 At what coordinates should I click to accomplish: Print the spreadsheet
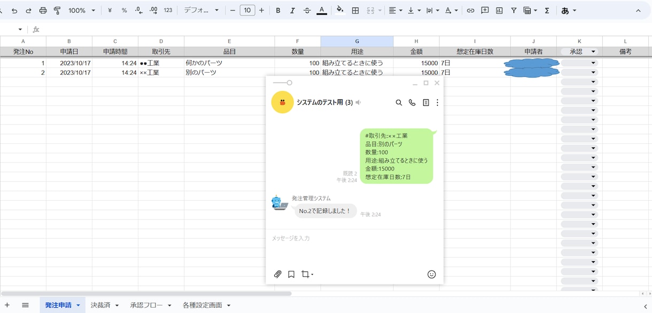click(x=43, y=11)
